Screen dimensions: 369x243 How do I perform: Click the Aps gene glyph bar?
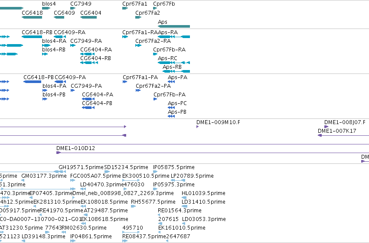point(174,26)
